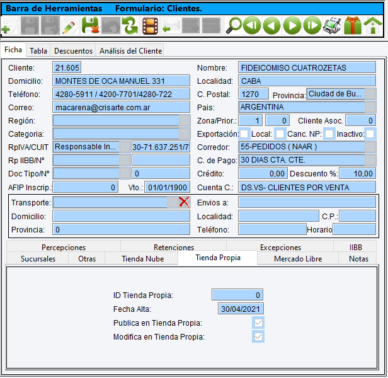Screen dimensions: 388x378
Task: Toggle the Inactivo checkbox
Action: [x=370, y=134]
